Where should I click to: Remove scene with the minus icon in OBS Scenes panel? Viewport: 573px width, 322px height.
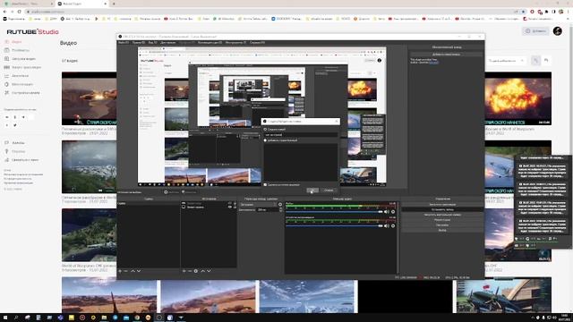125,271
